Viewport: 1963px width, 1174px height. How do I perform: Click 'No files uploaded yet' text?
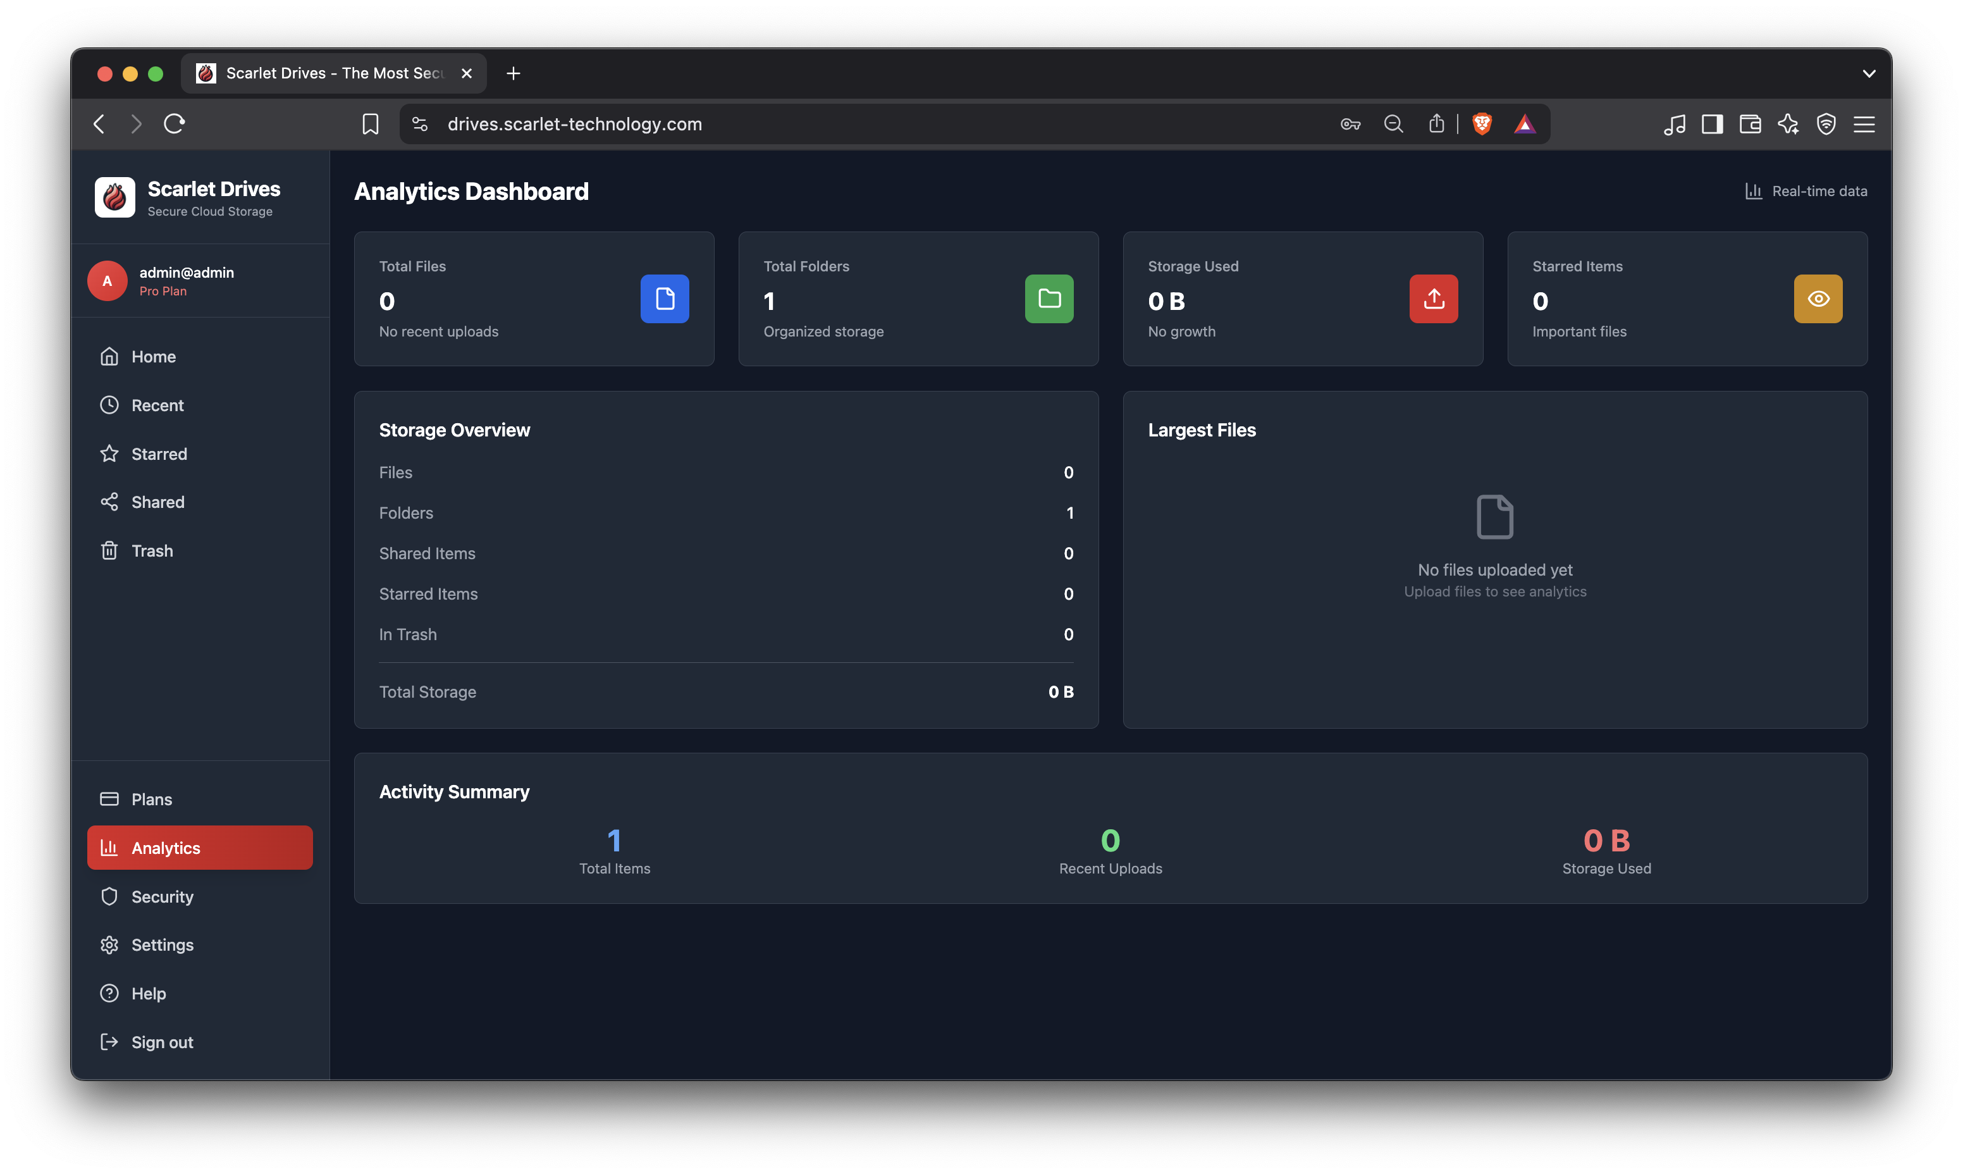point(1495,569)
